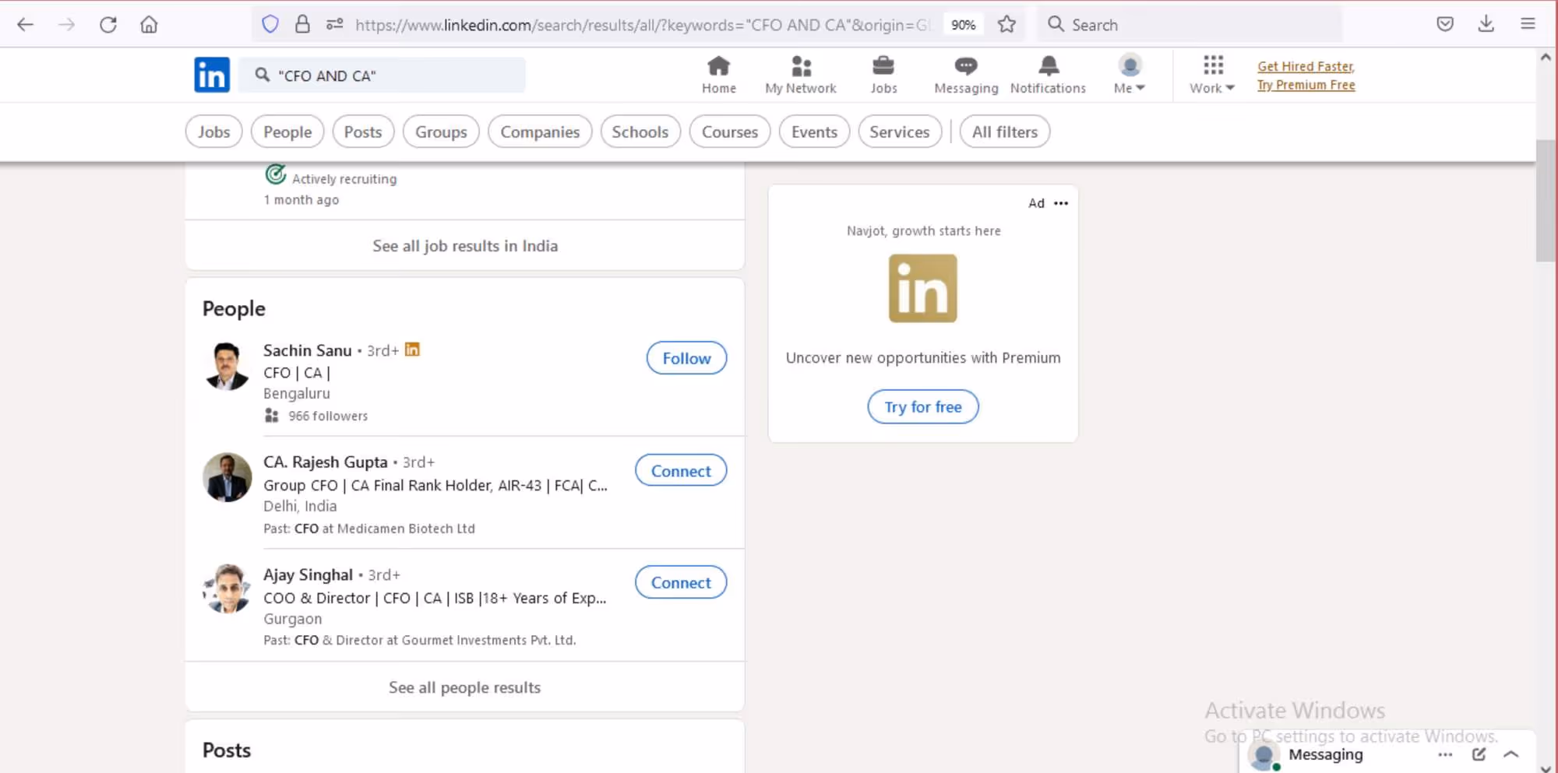The width and height of the screenshot is (1558, 773).
Task: Click the 90% zoom level indicator
Action: 963,25
